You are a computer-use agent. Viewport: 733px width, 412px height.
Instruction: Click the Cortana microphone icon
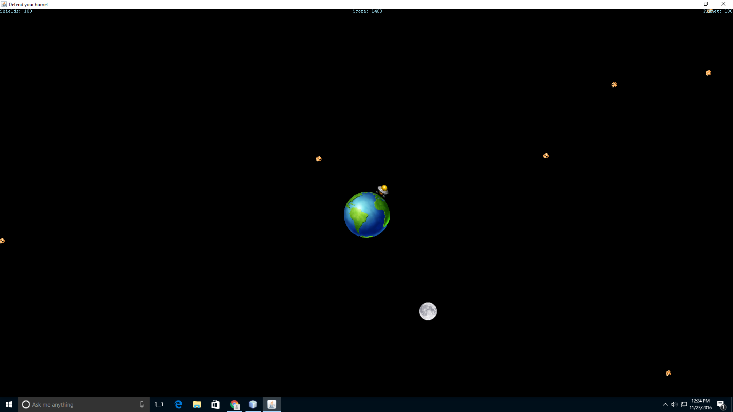coord(142,404)
